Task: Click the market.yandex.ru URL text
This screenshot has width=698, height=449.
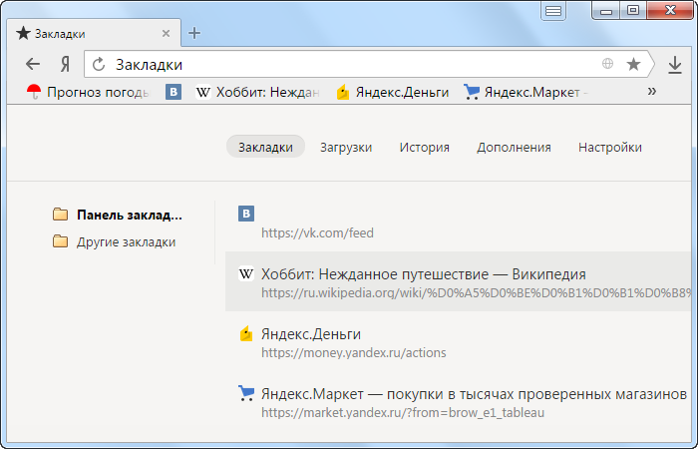Action: click(x=403, y=412)
